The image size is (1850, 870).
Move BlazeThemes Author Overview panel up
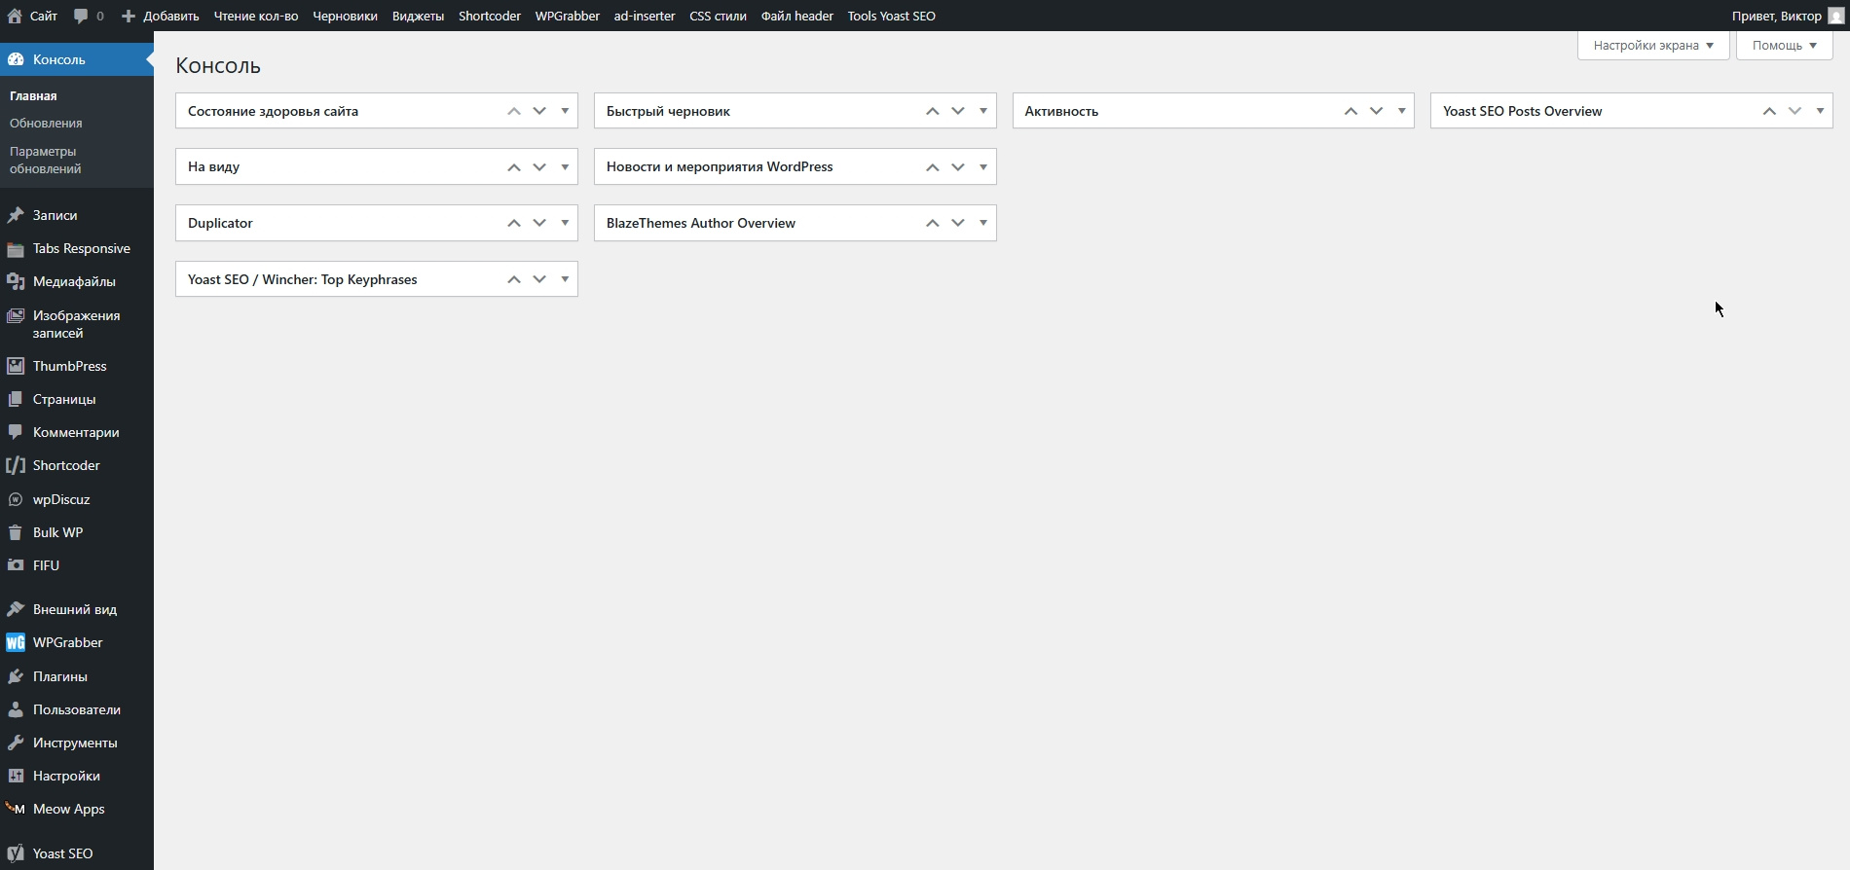coord(932,223)
